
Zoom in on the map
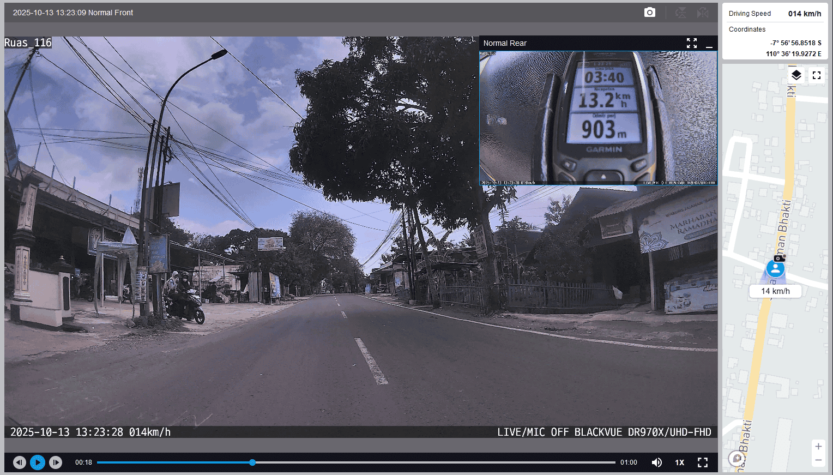(x=818, y=447)
